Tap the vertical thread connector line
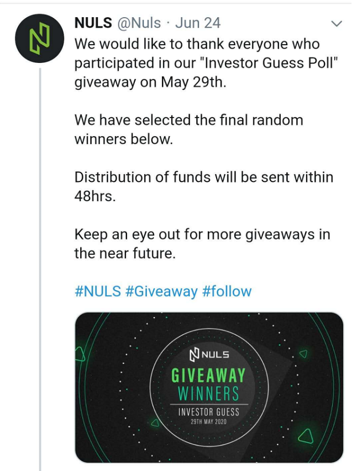 point(40,270)
